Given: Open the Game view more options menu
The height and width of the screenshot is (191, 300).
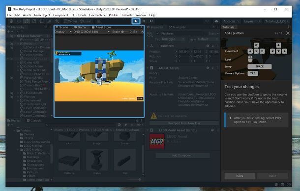Looking at the screenshot, I should click(141, 27).
